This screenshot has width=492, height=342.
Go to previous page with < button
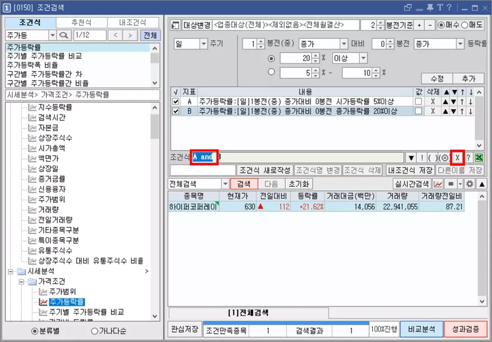point(115,35)
